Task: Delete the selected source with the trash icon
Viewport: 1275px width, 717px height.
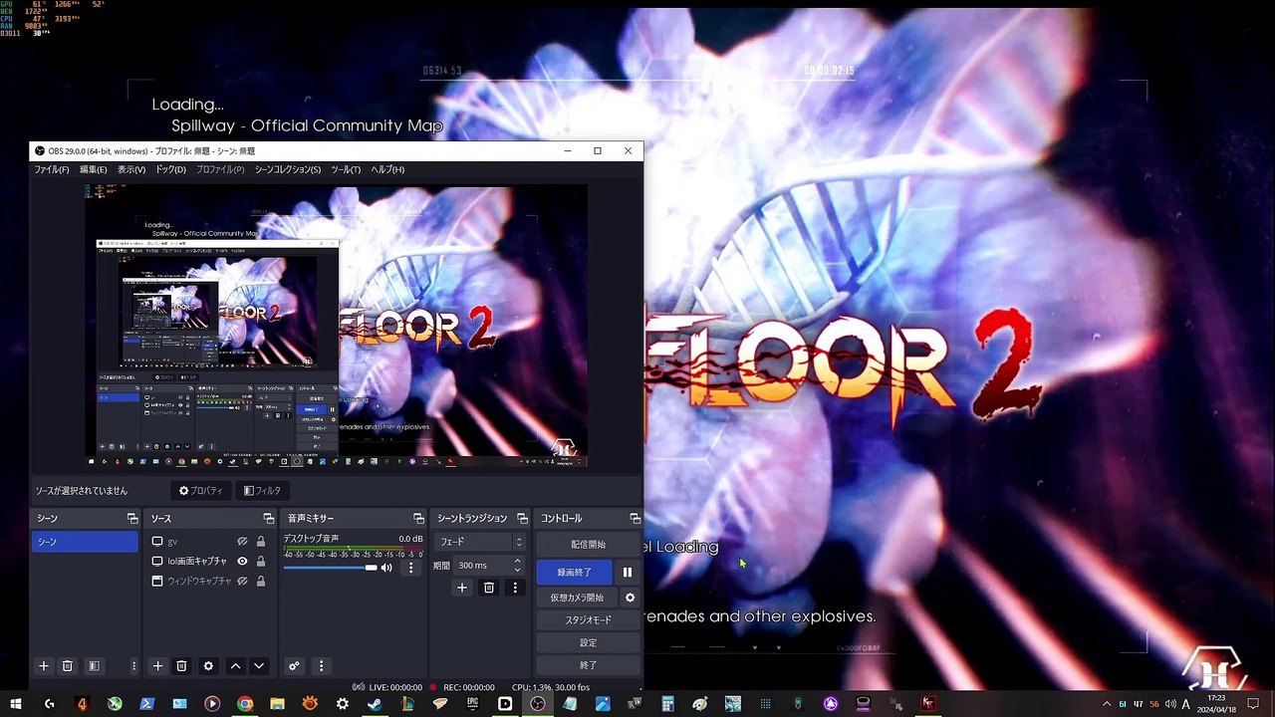Action: [x=181, y=666]
